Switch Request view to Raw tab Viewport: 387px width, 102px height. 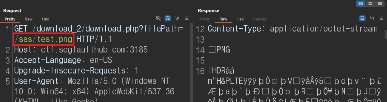[28, 19]
